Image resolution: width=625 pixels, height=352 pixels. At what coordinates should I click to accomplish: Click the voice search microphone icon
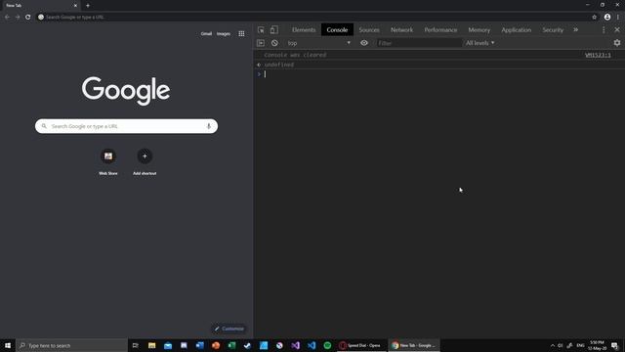click(208, 126)
